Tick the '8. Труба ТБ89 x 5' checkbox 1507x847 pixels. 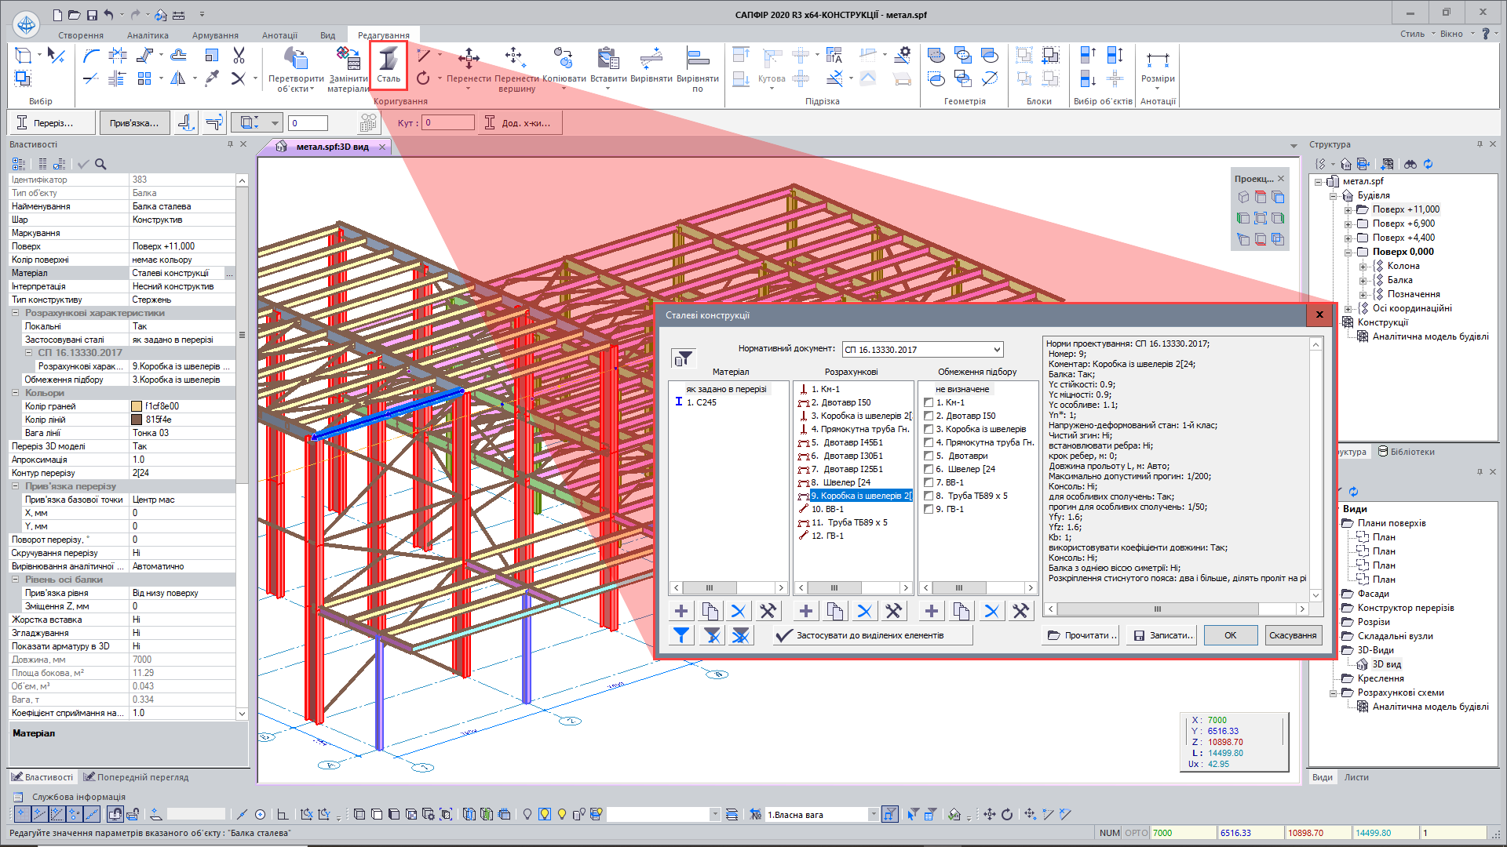click(929, 496)
